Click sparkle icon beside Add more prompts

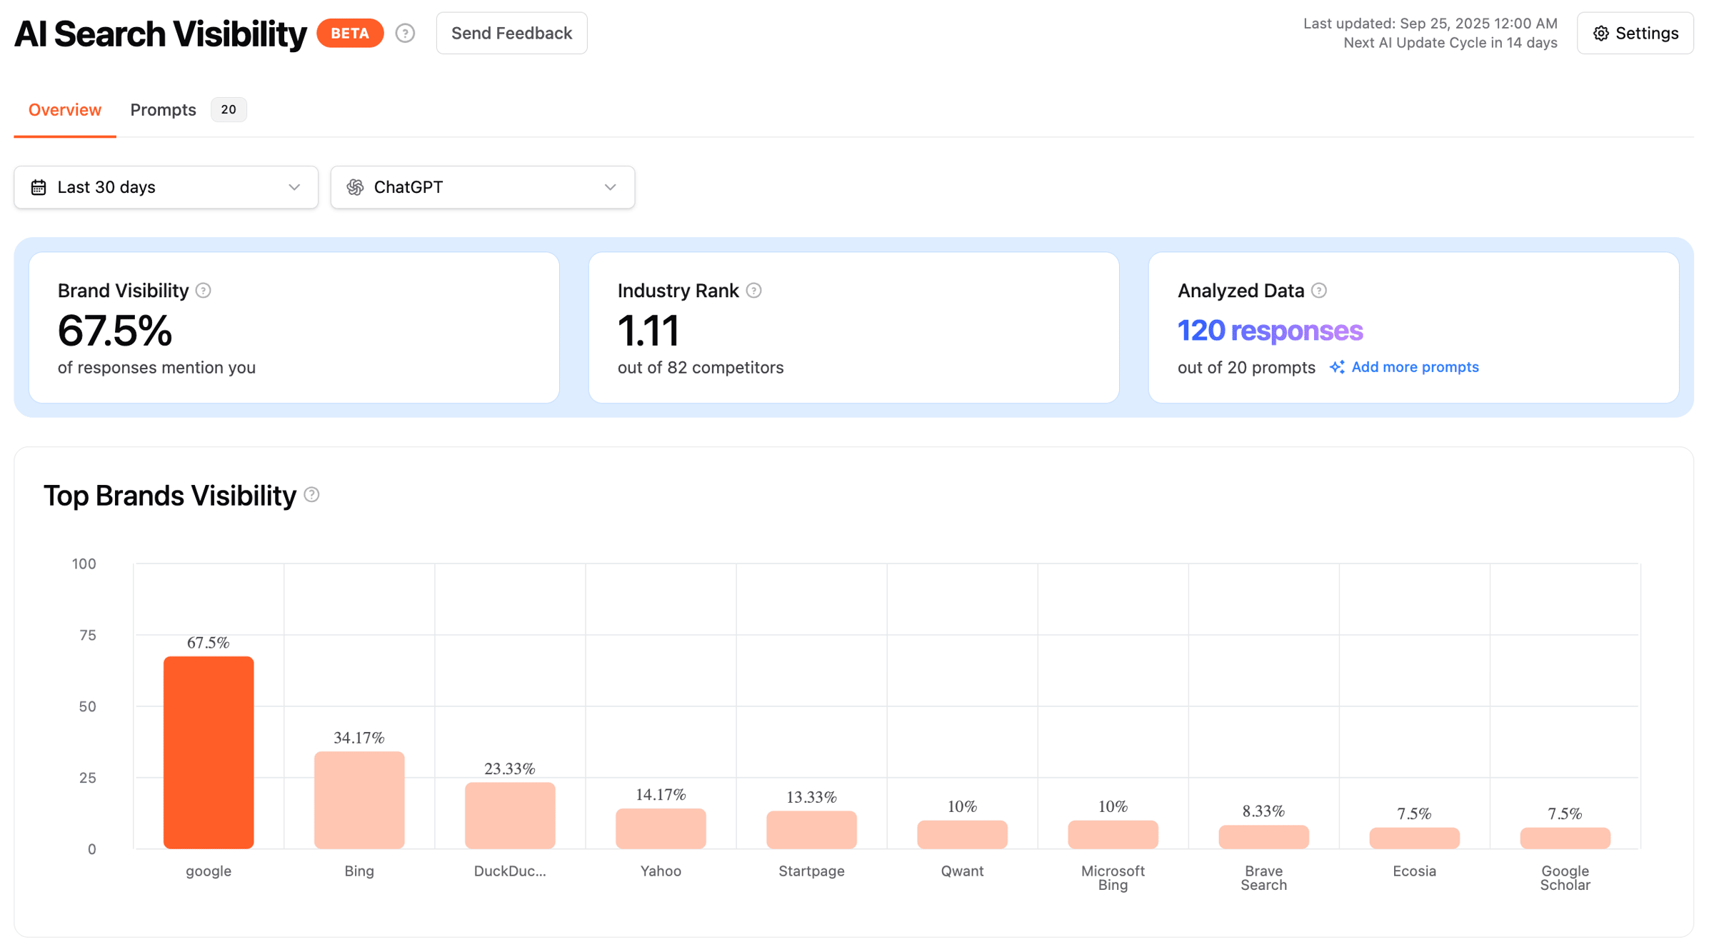[x=1337, y=367]
